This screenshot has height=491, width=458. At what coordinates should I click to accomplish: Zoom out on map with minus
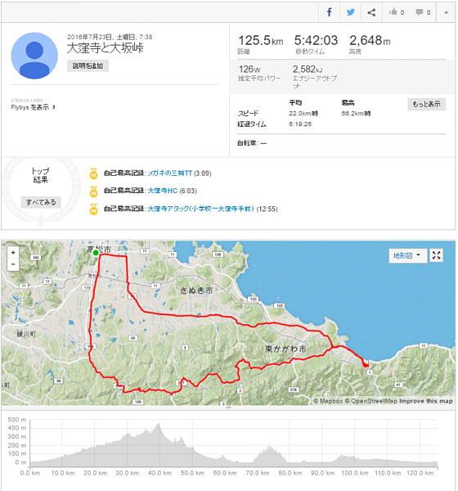click(13, 264)
